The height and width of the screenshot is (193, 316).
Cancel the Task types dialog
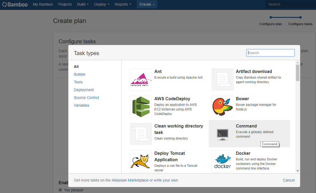(289, 180)
